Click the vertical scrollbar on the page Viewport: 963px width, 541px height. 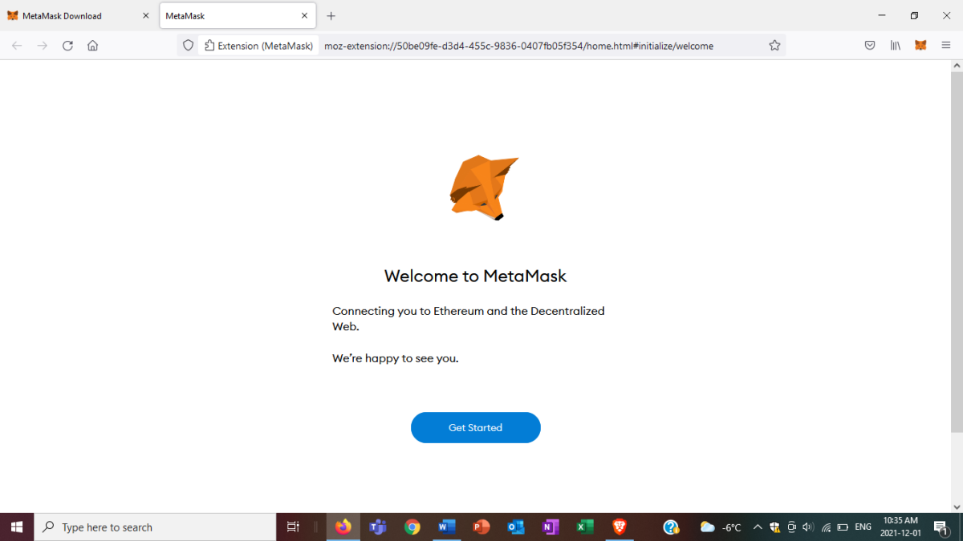[956, 252]
